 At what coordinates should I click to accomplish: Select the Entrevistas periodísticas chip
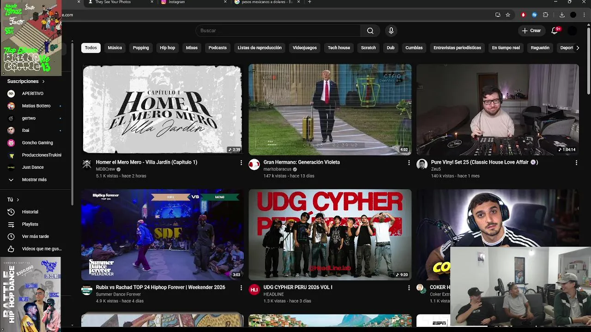tap(457, 48)
